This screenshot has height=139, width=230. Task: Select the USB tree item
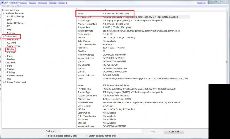[9, 79]
